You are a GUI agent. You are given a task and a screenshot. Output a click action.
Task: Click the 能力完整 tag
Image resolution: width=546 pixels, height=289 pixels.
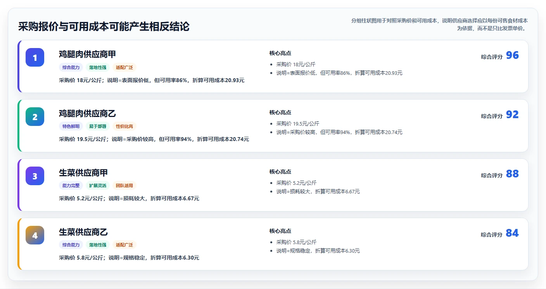click(x=71, y=186)
